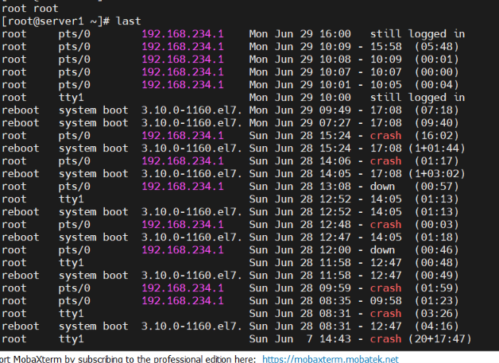Open the mobaxterm.mobatek.net link
Image resolution: width=499 pixels, height=363 pixels.
[x=331, y=359]
